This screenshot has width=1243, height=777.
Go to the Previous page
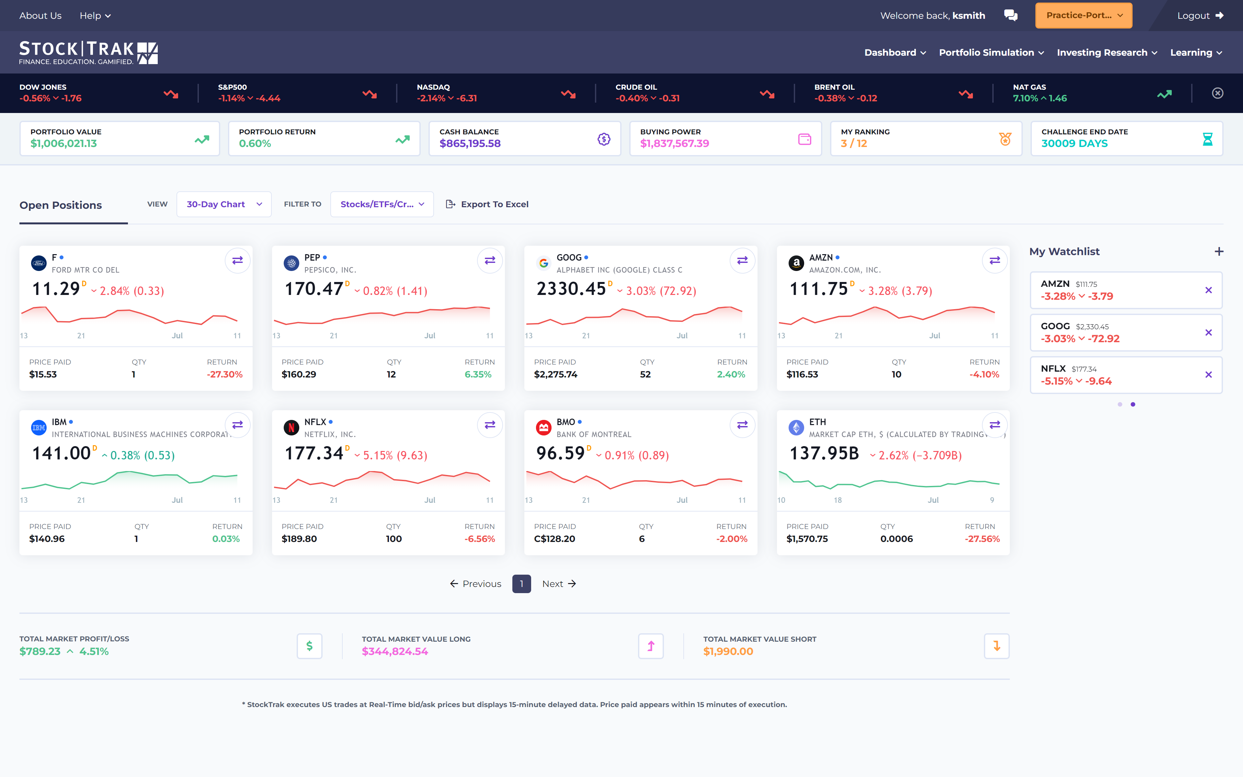click(475, 584)
